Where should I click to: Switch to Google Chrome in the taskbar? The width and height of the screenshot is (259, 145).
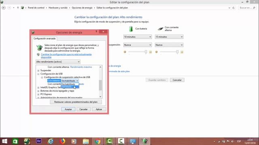pyautogui.click(x=98, y=141)
